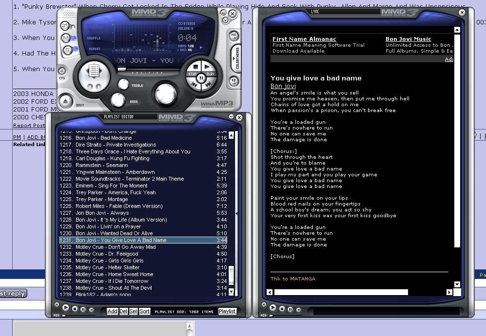Open Bon Jovi Music ad link
This screenshot has width=486, height=336.
coord(408,39)
